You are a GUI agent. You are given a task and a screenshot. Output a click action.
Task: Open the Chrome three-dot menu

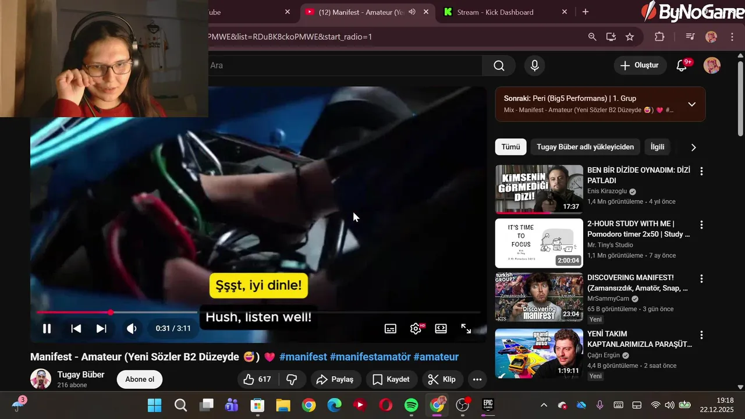click(732, 37)
